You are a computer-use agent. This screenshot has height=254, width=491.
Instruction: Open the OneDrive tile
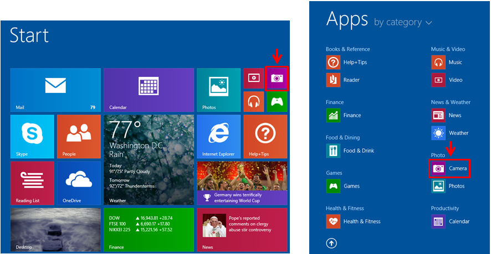click(79, 183)
